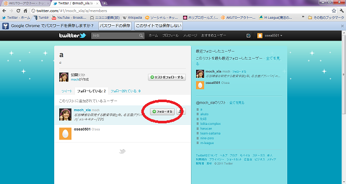Open the Twitter ホーム bookmark
The image size is (346, 184).
coord(16,18)
